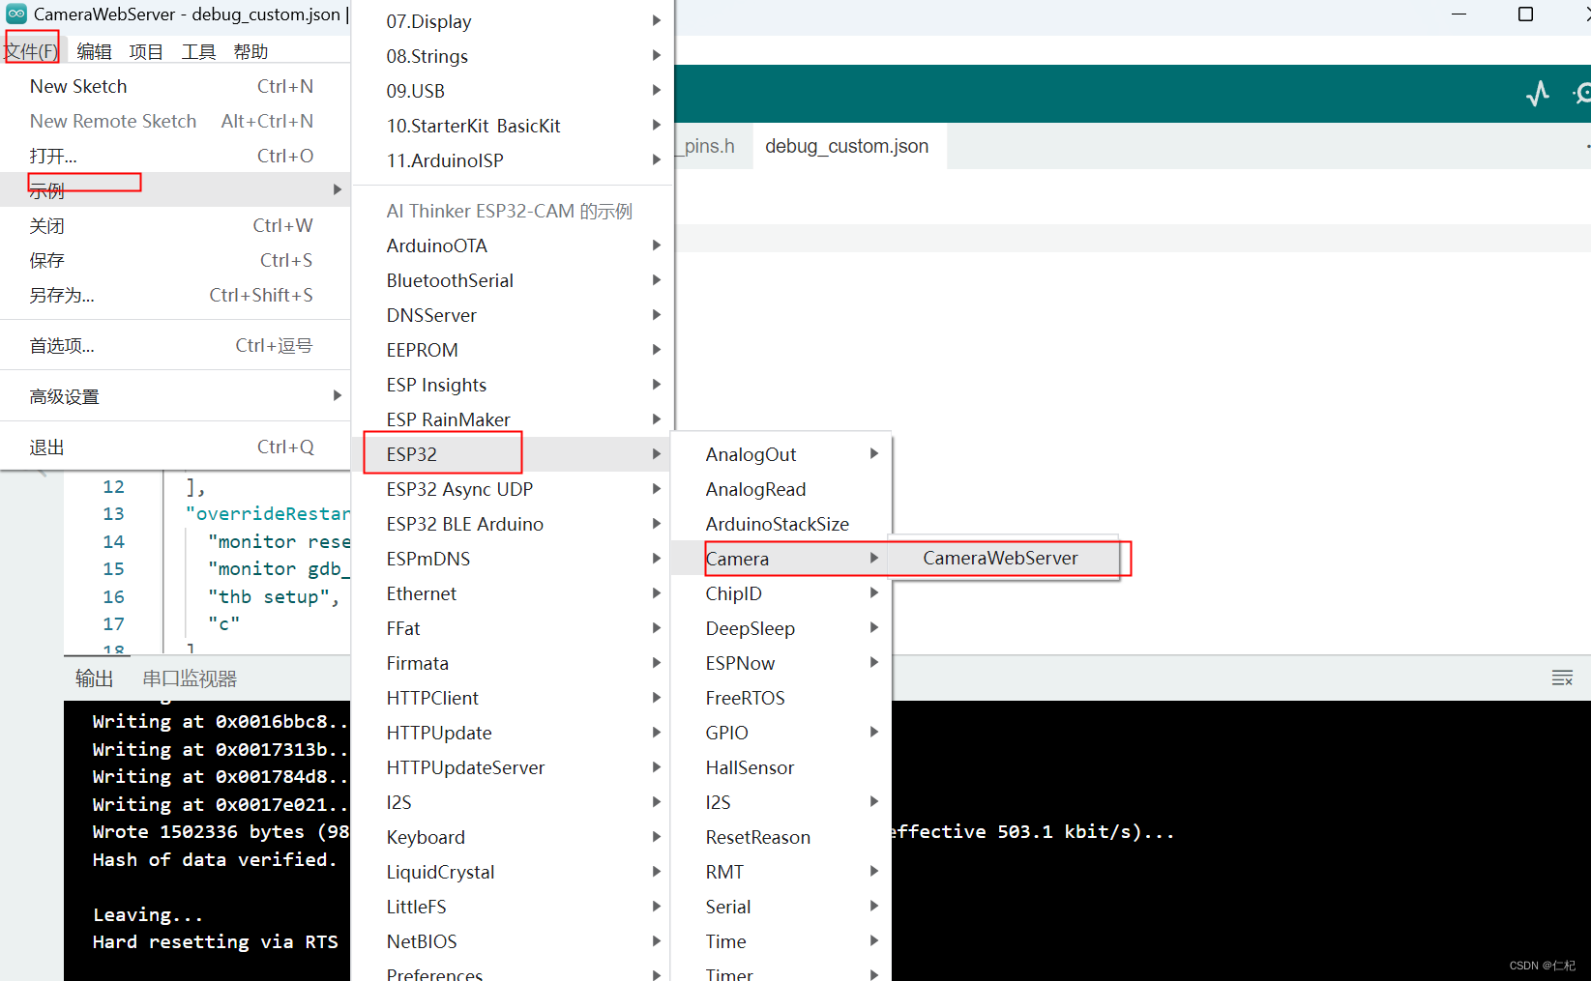Image resolution: width=1591 pixels, height=981 pixels.
Task: Switch to debug_custom.json tab
Action: [847, 146]
